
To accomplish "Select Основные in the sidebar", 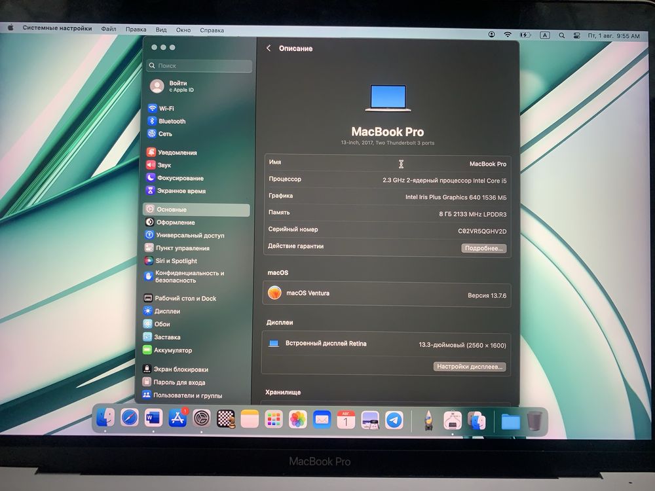I will pos(196,209).
